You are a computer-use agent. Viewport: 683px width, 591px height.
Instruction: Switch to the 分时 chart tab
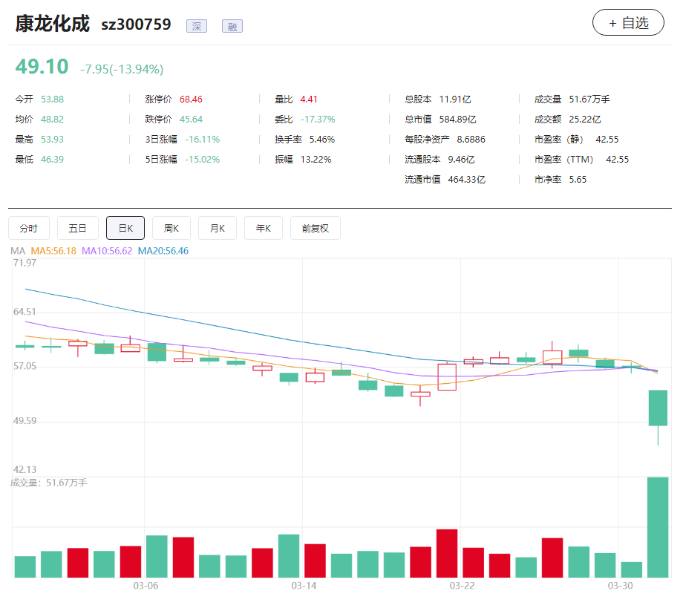pos(29,228)
